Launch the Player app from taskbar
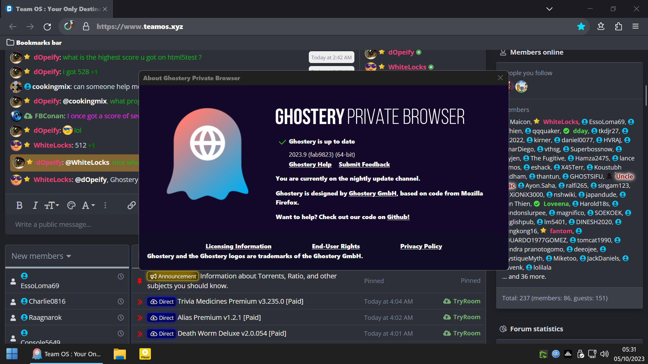 [x=145, y=354]
